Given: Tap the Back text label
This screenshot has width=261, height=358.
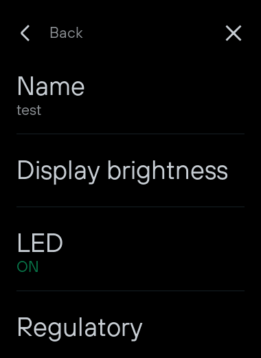Looking at the screenshot, I should [66, 33].
